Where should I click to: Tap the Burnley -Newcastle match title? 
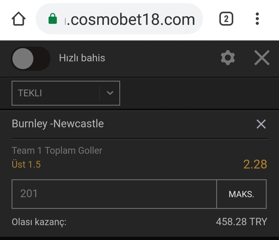(x=58, y=124)
